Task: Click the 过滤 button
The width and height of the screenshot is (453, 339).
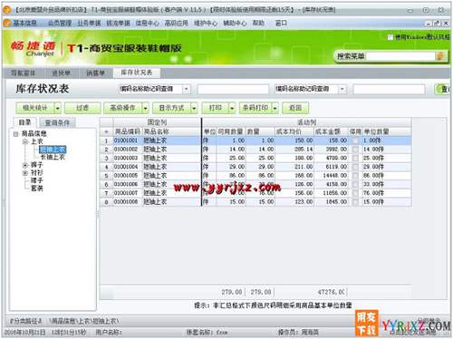Action: pyautogui.click(x=82, y=108)
